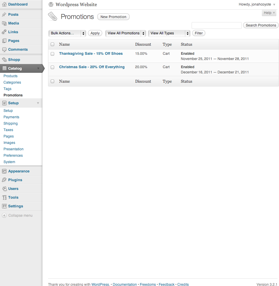Open Thanksgiving Sale - 15% Off Shoes

[91, 53]
